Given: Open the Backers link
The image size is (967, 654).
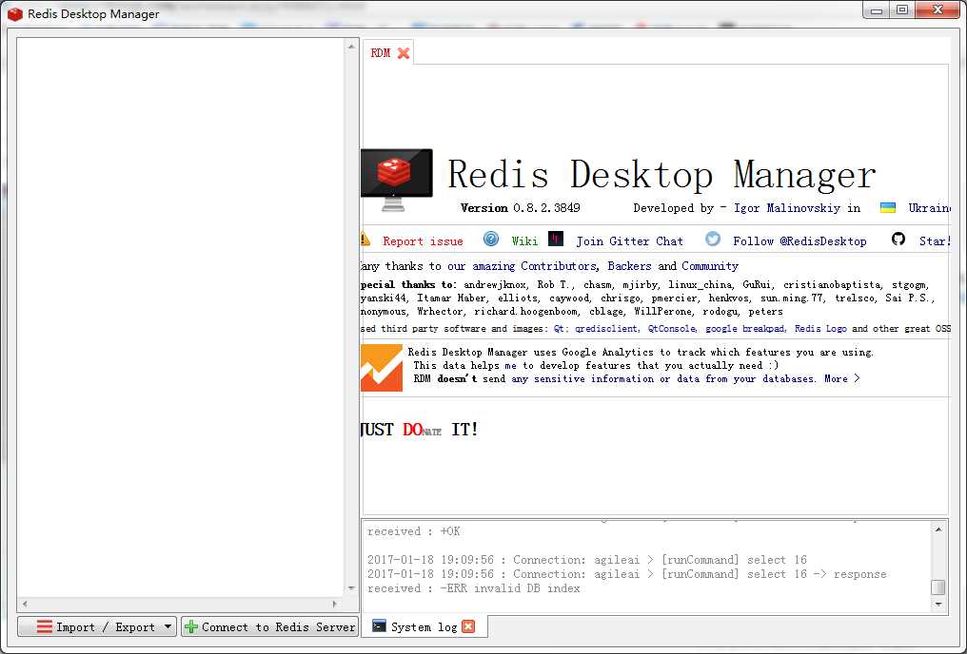Looking at the screenshot, I should click(629, 266).
